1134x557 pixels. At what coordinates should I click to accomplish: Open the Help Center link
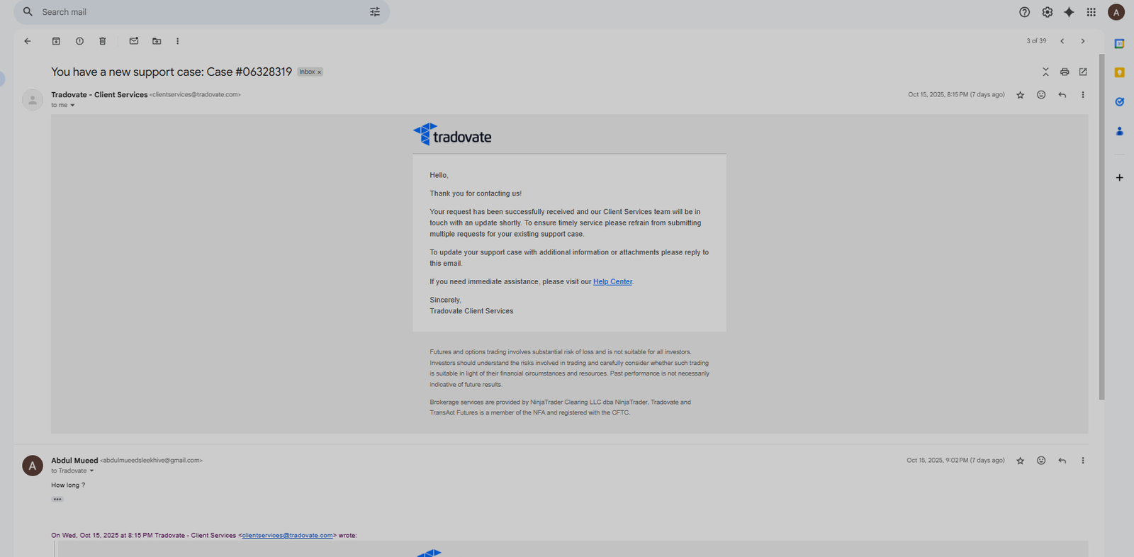pyautogui.click(x=612, y=282)
